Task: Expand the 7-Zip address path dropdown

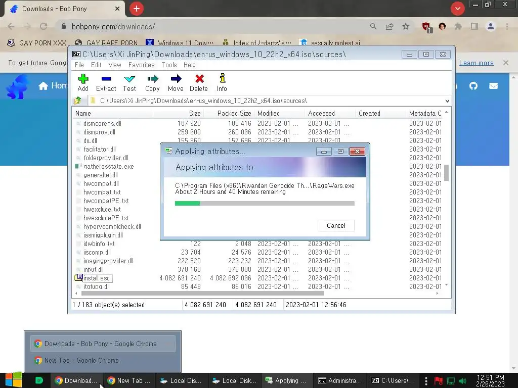Action: click(x=447, y=101)
